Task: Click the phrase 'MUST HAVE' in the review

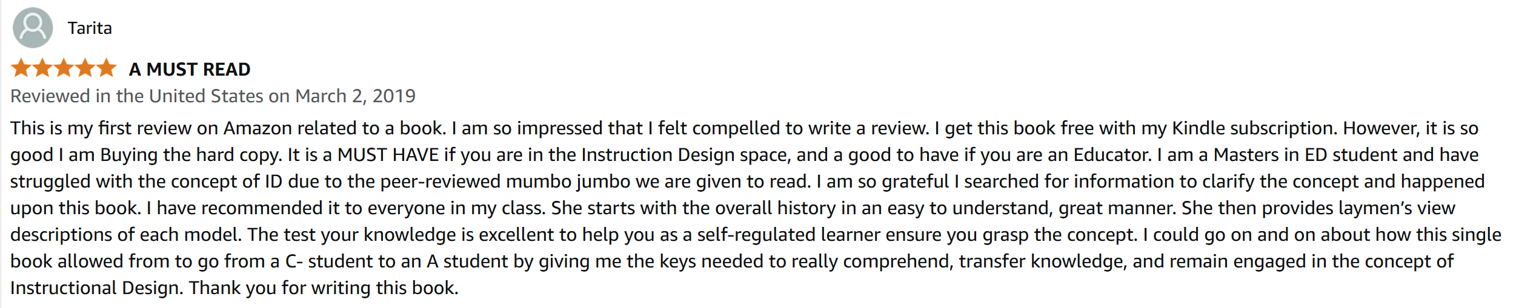Action: point(388,155)
